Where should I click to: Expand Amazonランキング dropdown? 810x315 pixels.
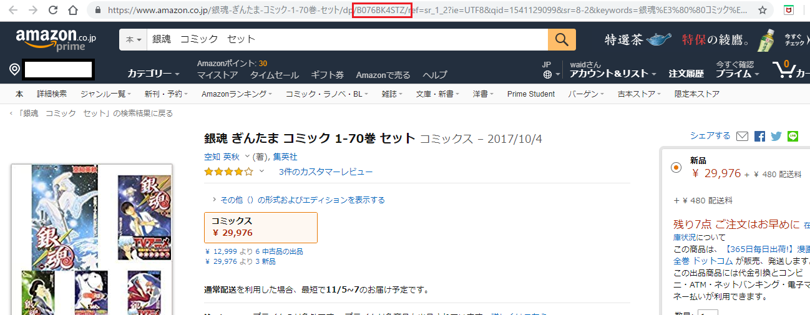[237, 94]
